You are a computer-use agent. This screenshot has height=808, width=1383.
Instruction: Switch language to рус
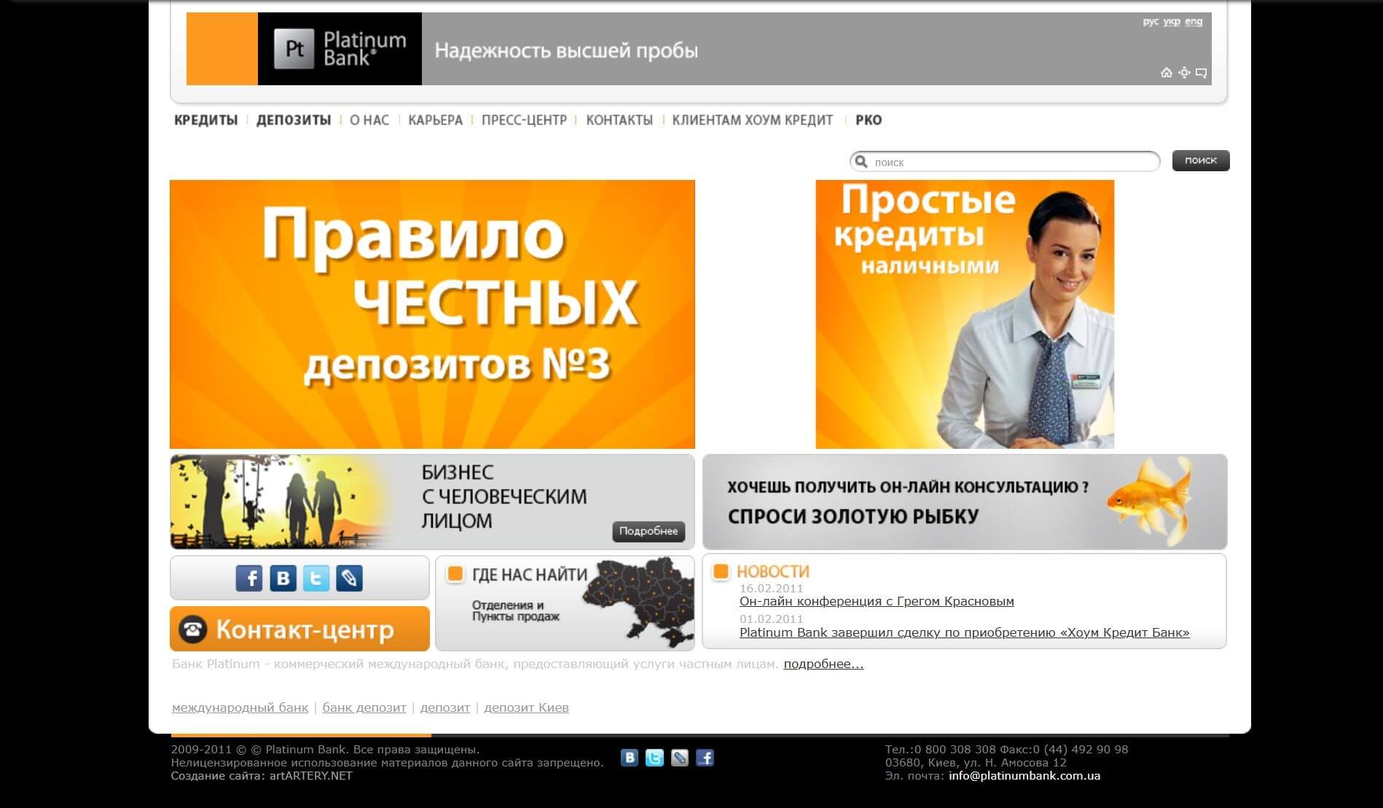click(1151, 22)
